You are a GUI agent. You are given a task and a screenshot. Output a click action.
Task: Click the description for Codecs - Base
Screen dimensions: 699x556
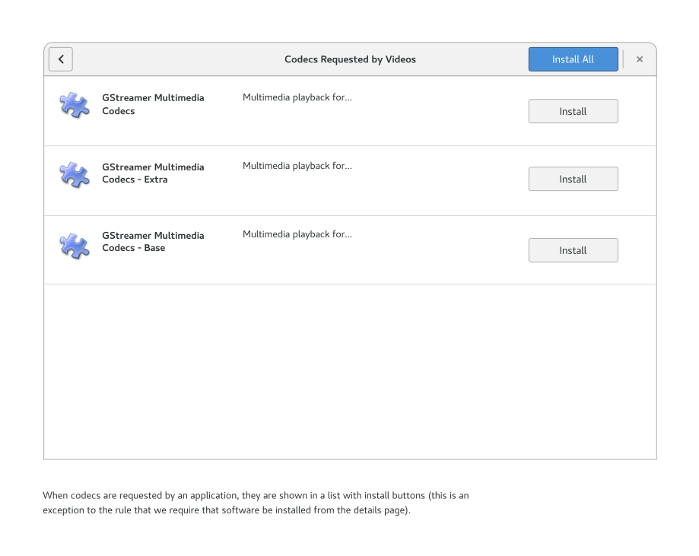pyautogui.click(x=297, y=234)
